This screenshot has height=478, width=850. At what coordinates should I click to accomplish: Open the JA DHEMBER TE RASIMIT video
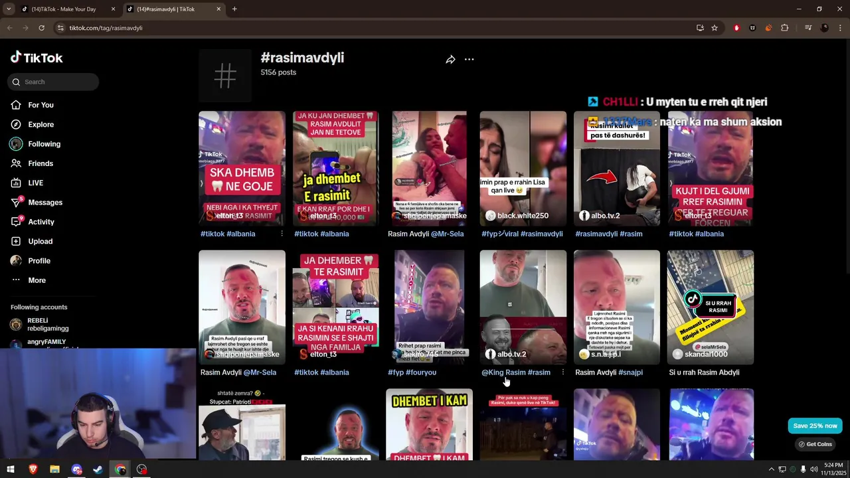(335, 307)
